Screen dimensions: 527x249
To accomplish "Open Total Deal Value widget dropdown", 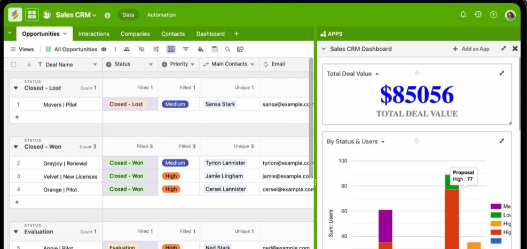I will click(x=377, y=74).
